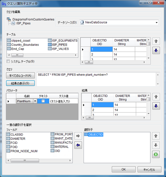Click the green add identifier plus button

[156, 154]
